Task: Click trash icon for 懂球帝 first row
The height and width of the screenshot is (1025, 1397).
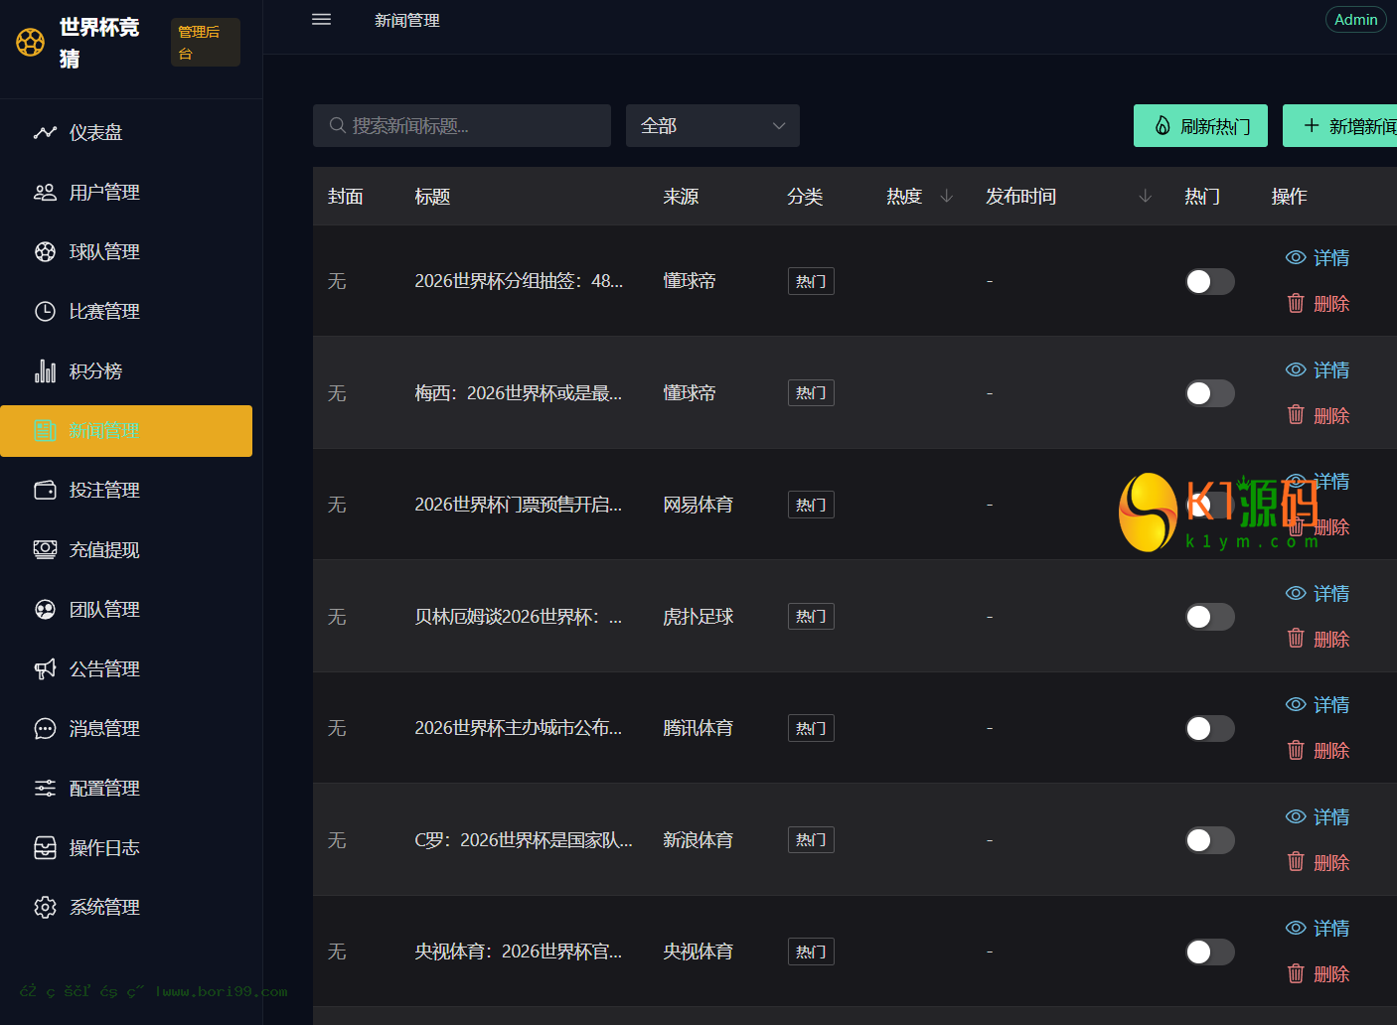Action: pyautogui.click(x=1296, y=303)
